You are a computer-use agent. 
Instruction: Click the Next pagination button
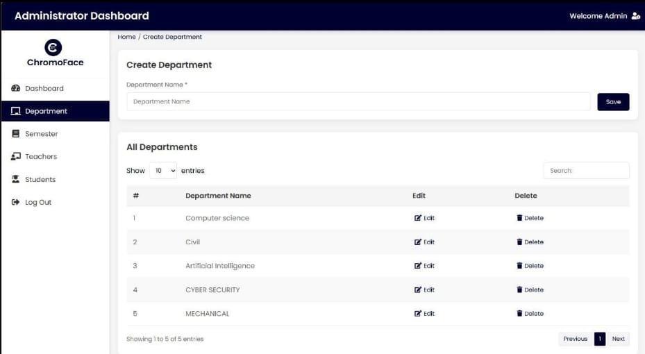click(618, 338)
